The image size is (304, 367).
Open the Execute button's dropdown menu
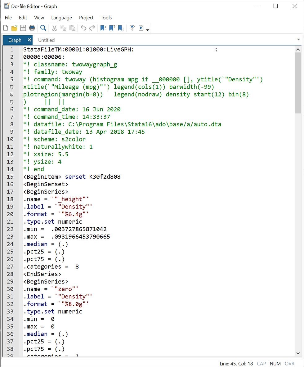tap(147, 29)
